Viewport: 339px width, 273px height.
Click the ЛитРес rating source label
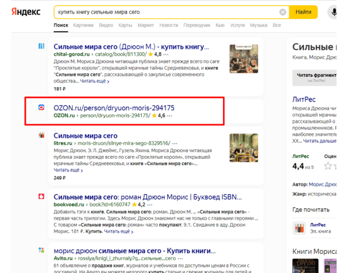click(x=301, y=157)
